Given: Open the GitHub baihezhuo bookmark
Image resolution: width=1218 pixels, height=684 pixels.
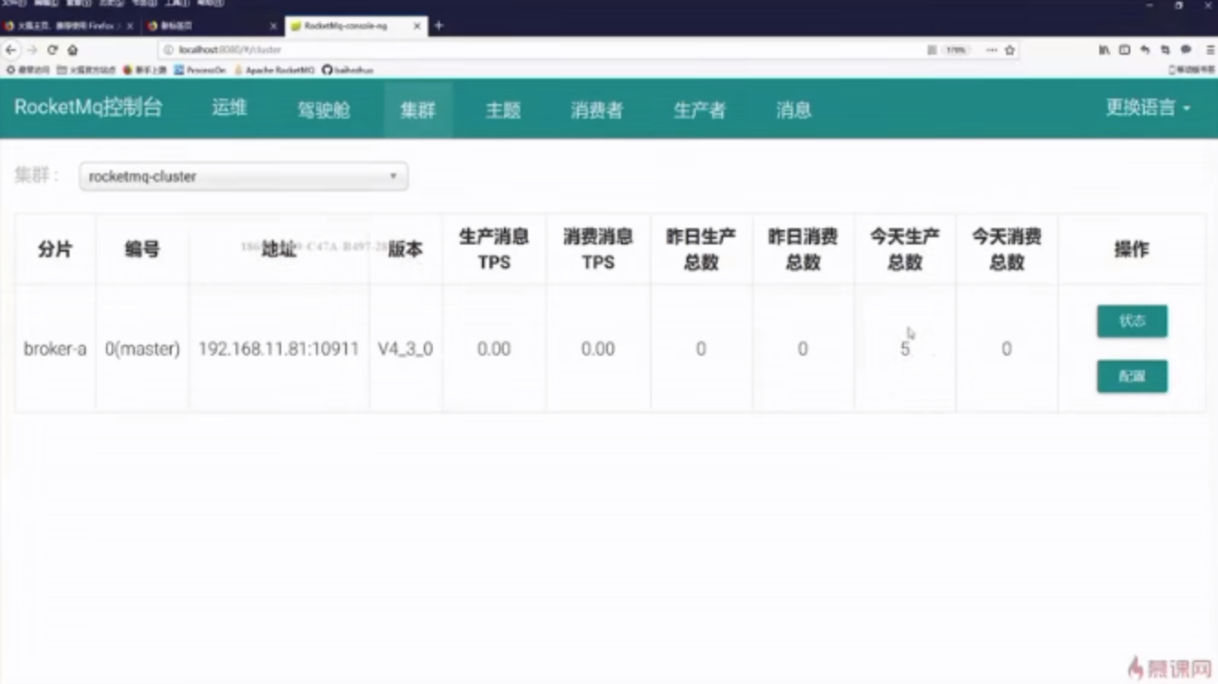Looking at the screenshot, I should [x=347, y=70].
